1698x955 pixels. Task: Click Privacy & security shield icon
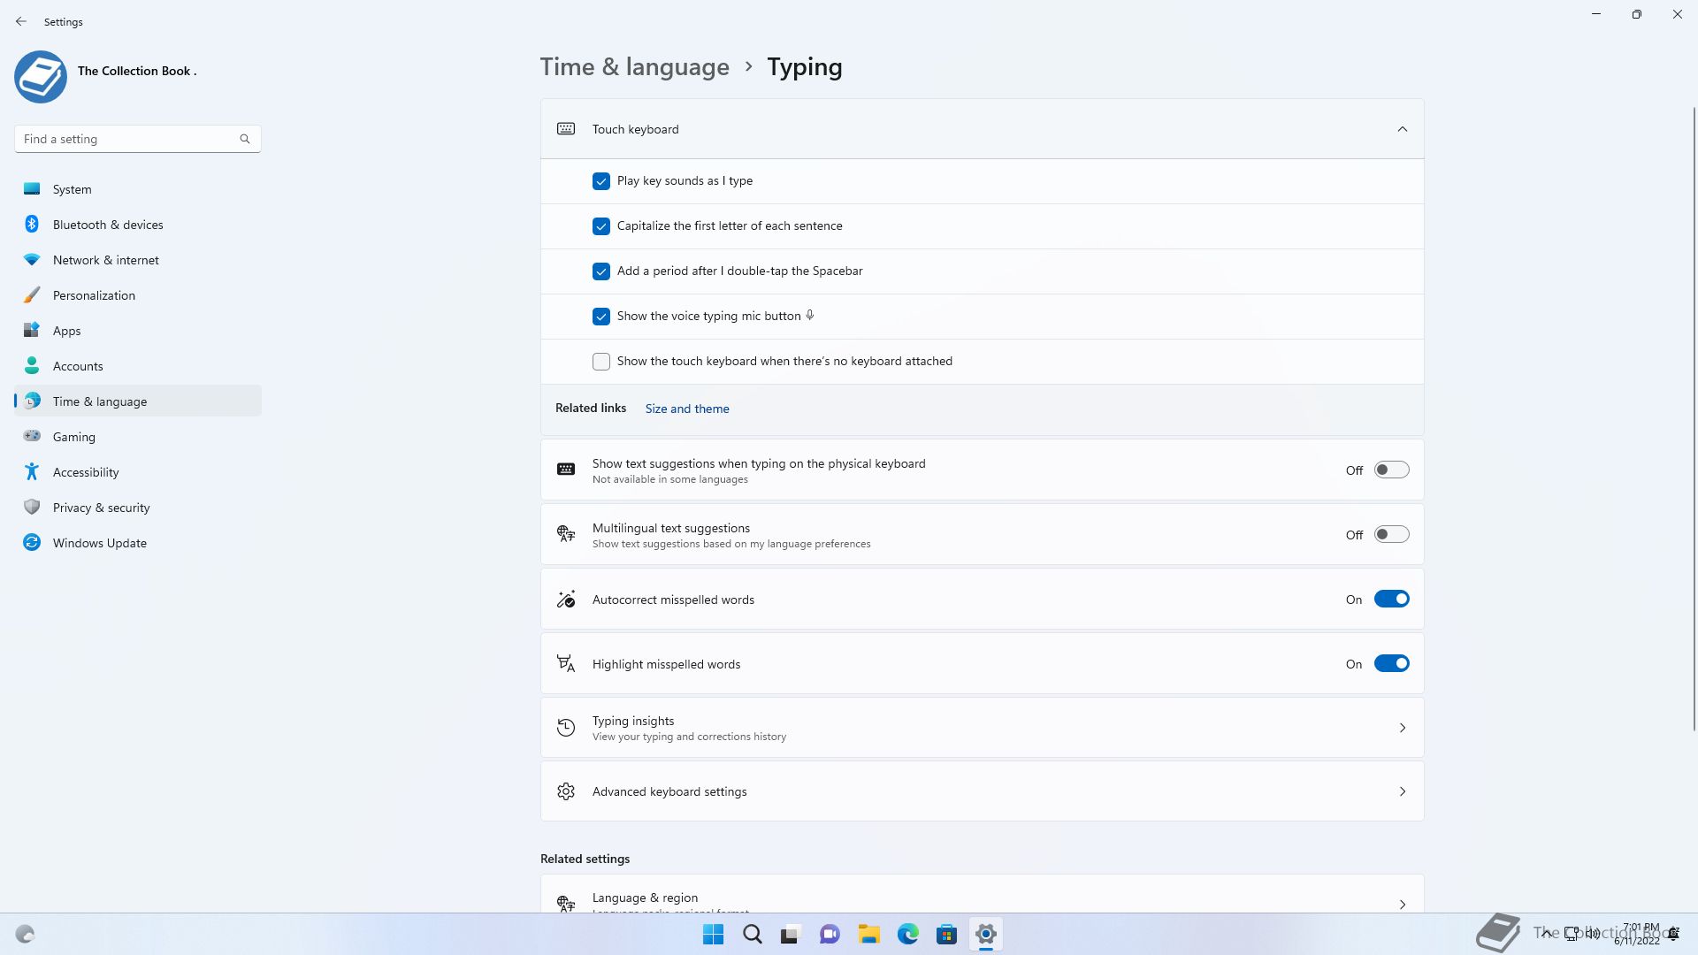pyautogui.click(x=32, y=507)
